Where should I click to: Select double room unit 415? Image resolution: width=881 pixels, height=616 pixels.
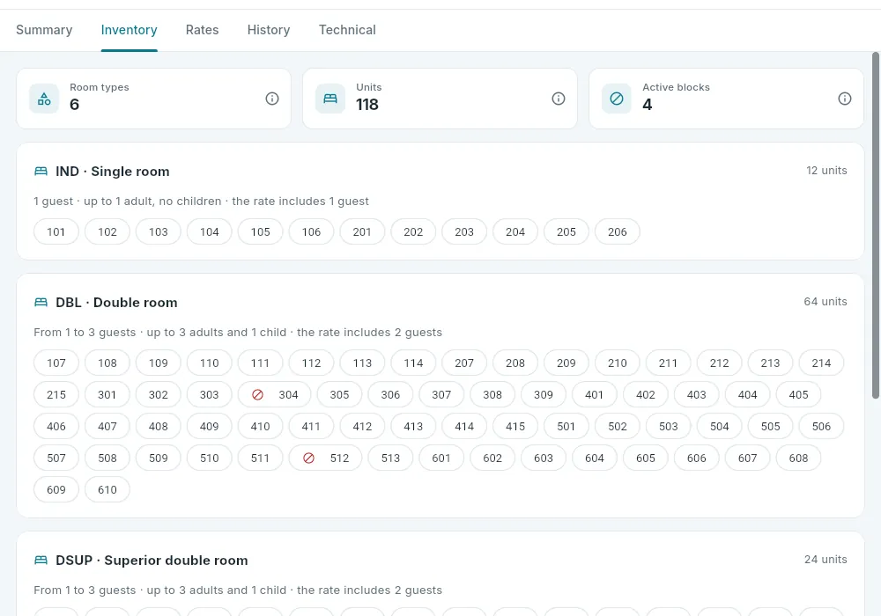[x=515, y=427]
